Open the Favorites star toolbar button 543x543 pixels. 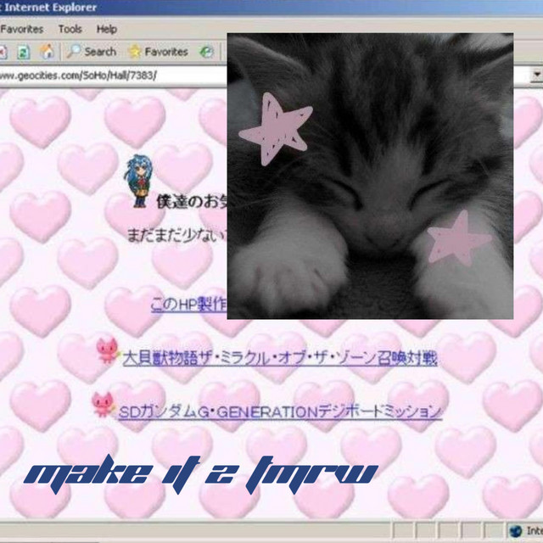pyautogui.click(x=159, y=52)
